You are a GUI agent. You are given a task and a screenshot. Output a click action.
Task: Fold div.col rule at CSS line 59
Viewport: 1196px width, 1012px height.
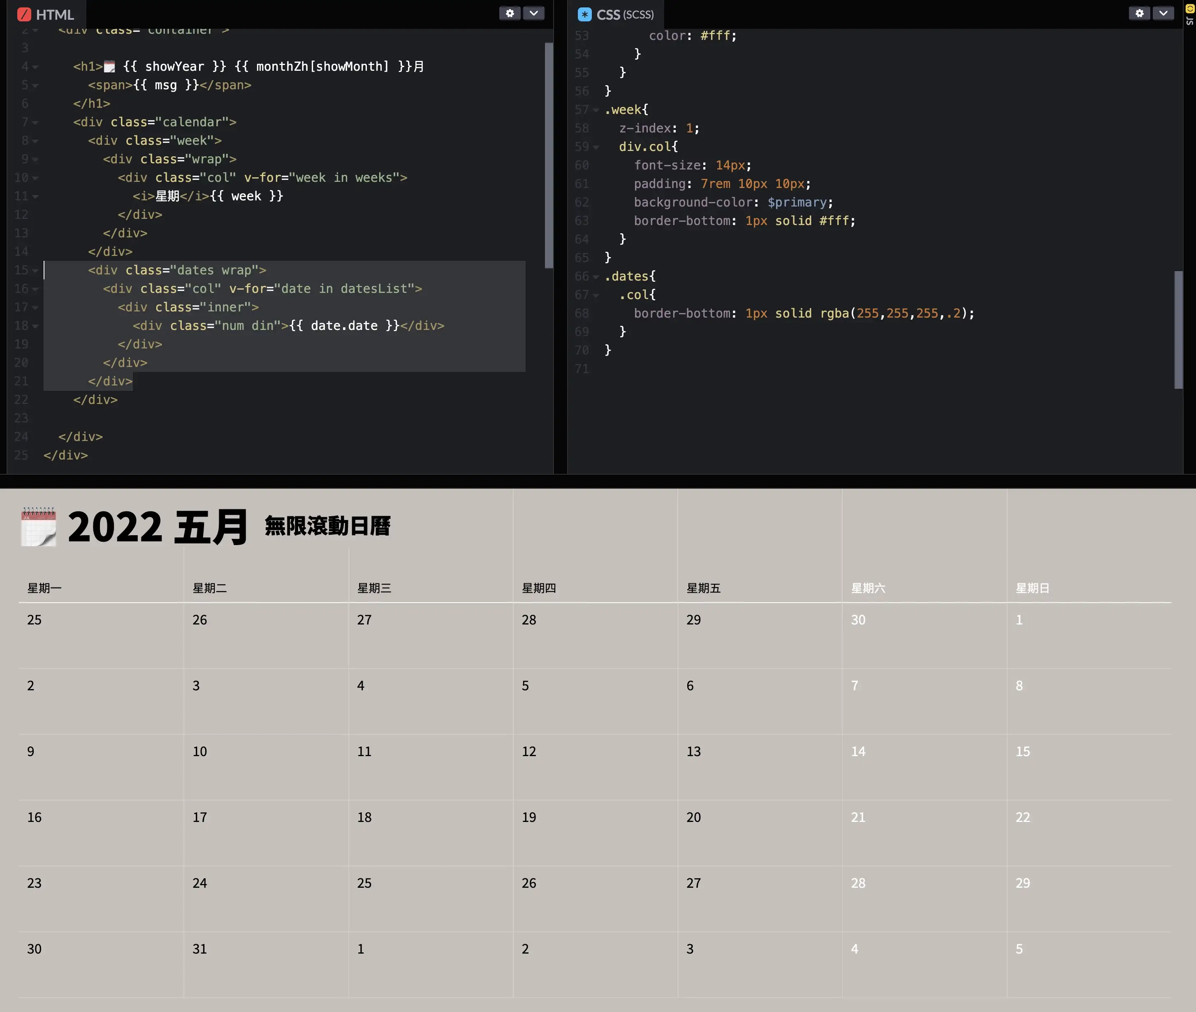(596, 147)
